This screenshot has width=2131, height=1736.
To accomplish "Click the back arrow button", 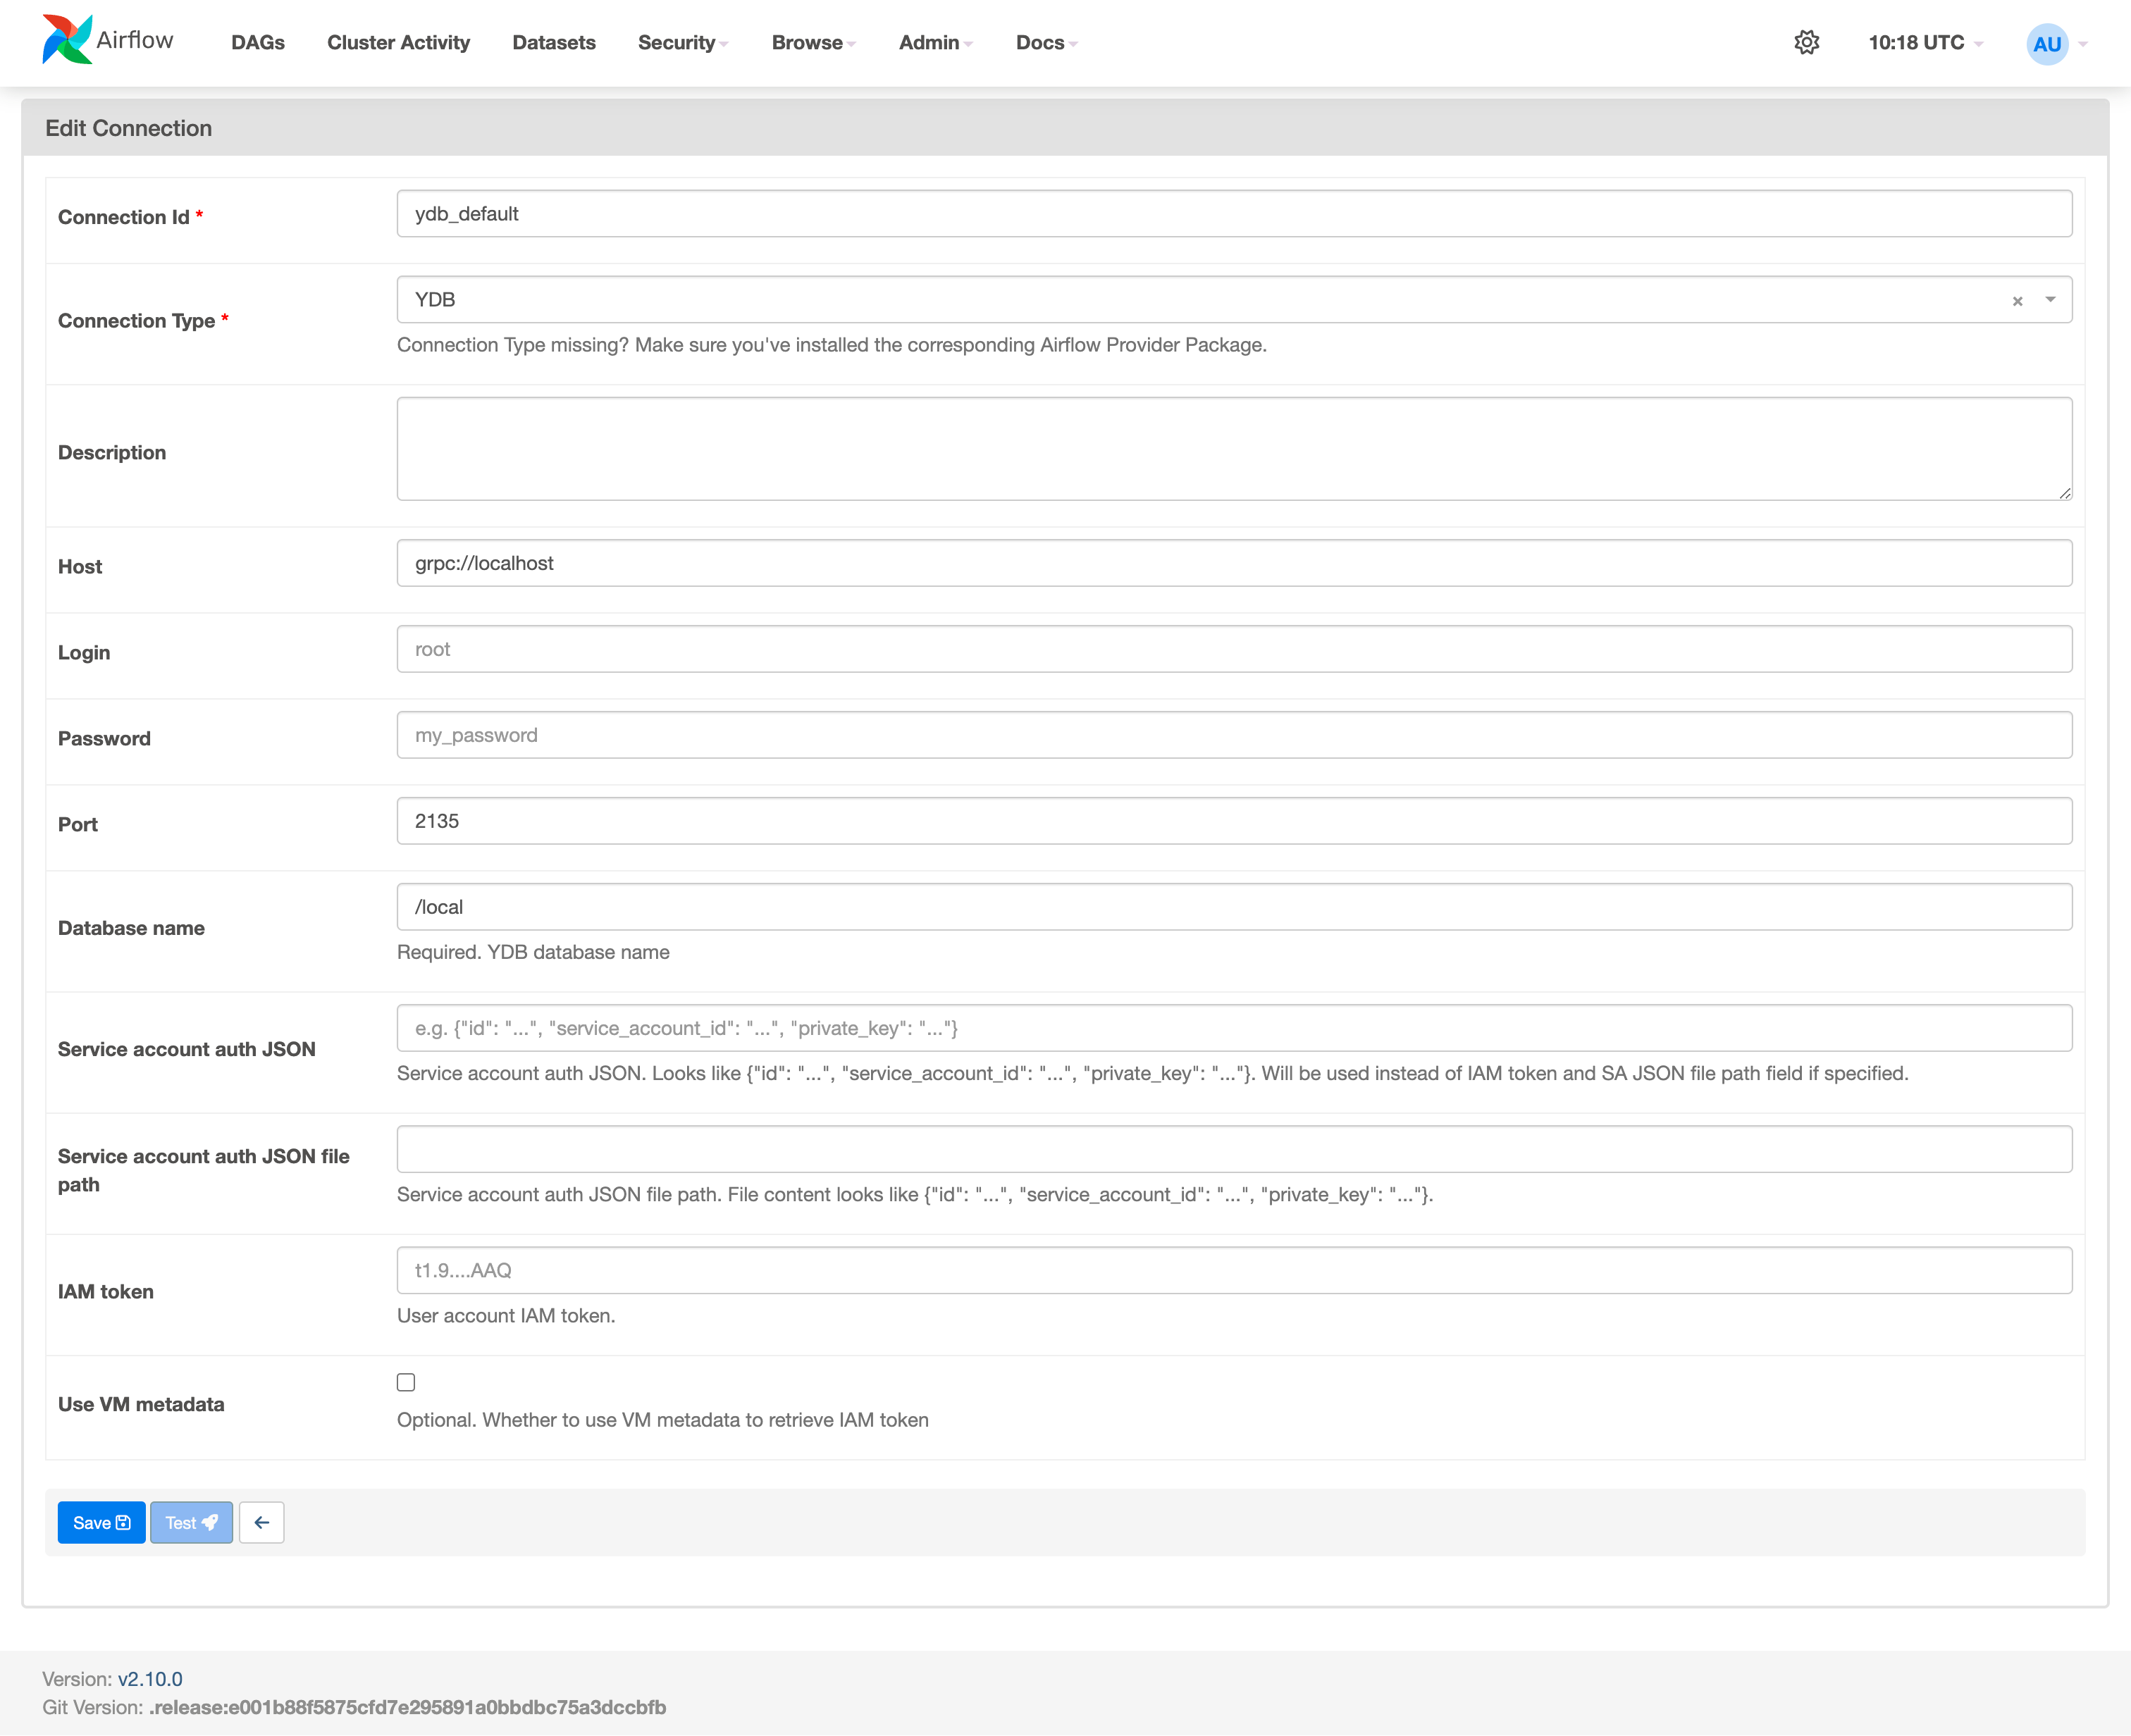I will (262, 1522).
